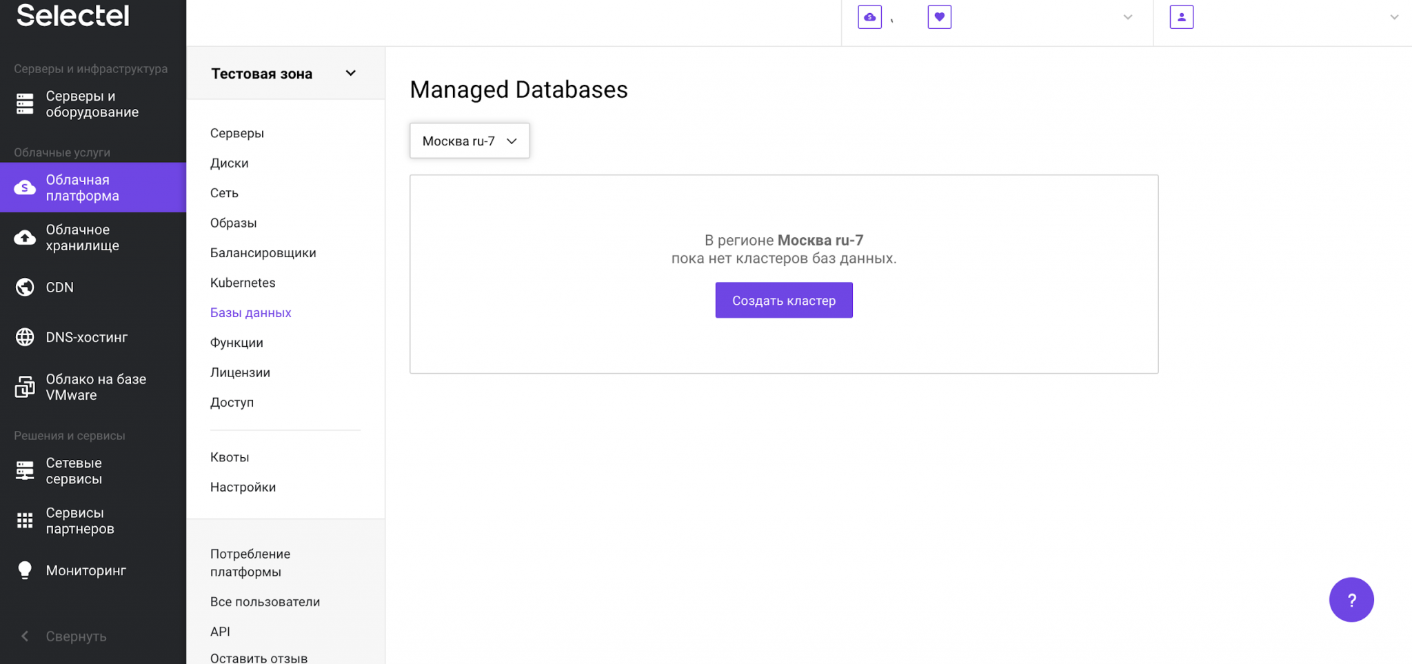The height and width of the screenshot is (664, 1412).
Task: Open the Москва ru-7 region dropdown
Action: pos(470,141)
